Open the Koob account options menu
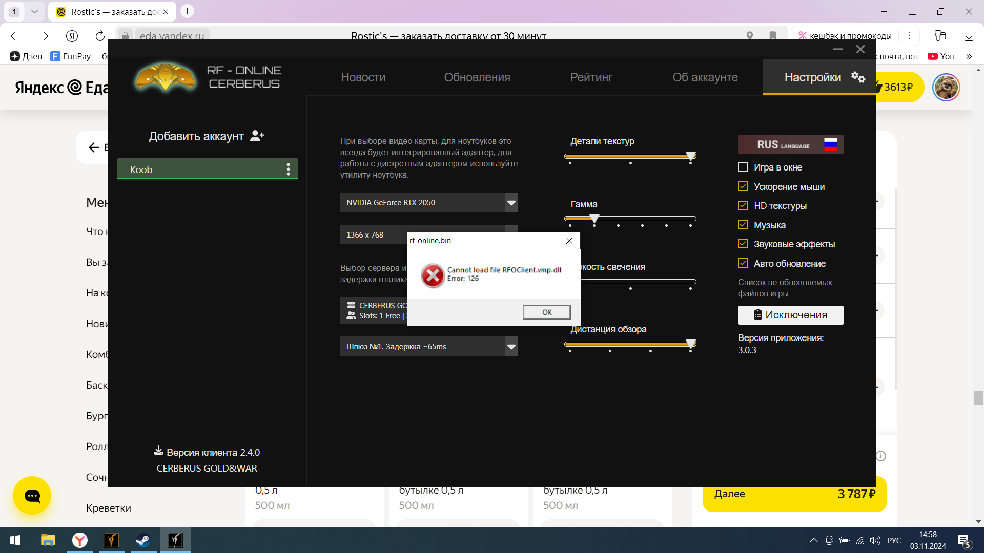This screenshot has height=553, width=984. [x=288, y=169]
